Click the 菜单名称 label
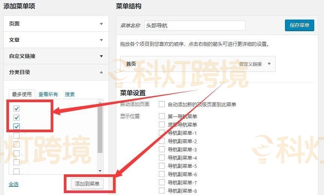 [x=130, y=26]
